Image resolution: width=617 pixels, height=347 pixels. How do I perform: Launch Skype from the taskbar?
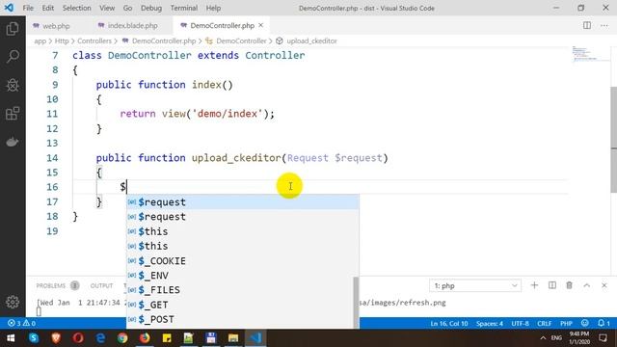[x=34, y=338]
